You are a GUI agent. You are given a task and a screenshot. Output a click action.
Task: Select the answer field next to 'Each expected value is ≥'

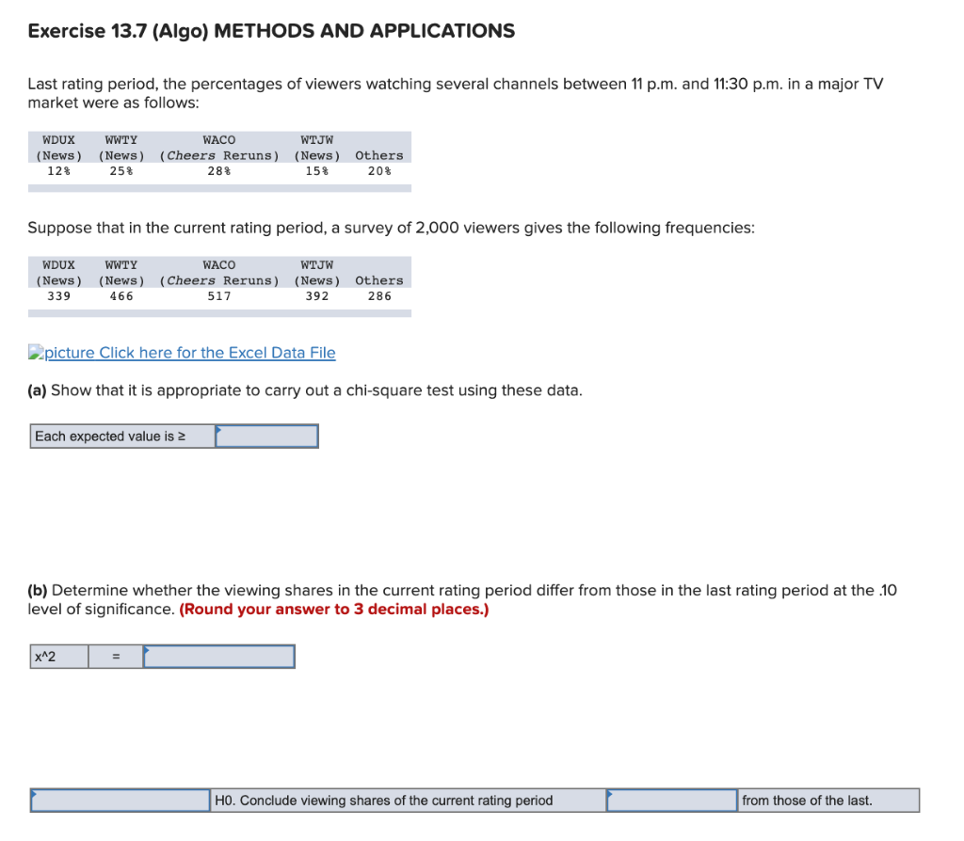coord(266,436)
